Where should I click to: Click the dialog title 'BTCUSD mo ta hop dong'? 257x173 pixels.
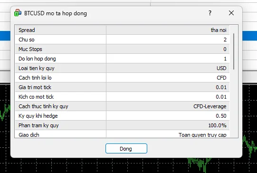coord(56,13)
